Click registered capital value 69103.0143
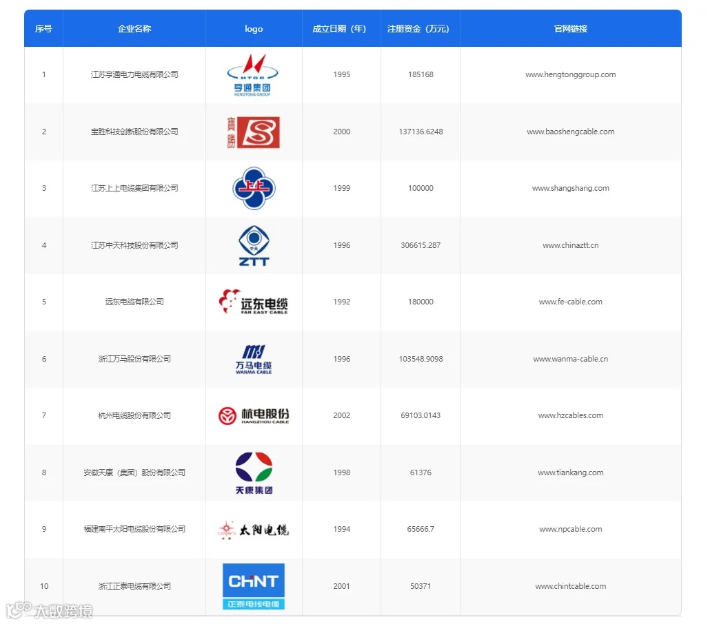This screenshot has width=708, height=624. (x=421, y=415)
